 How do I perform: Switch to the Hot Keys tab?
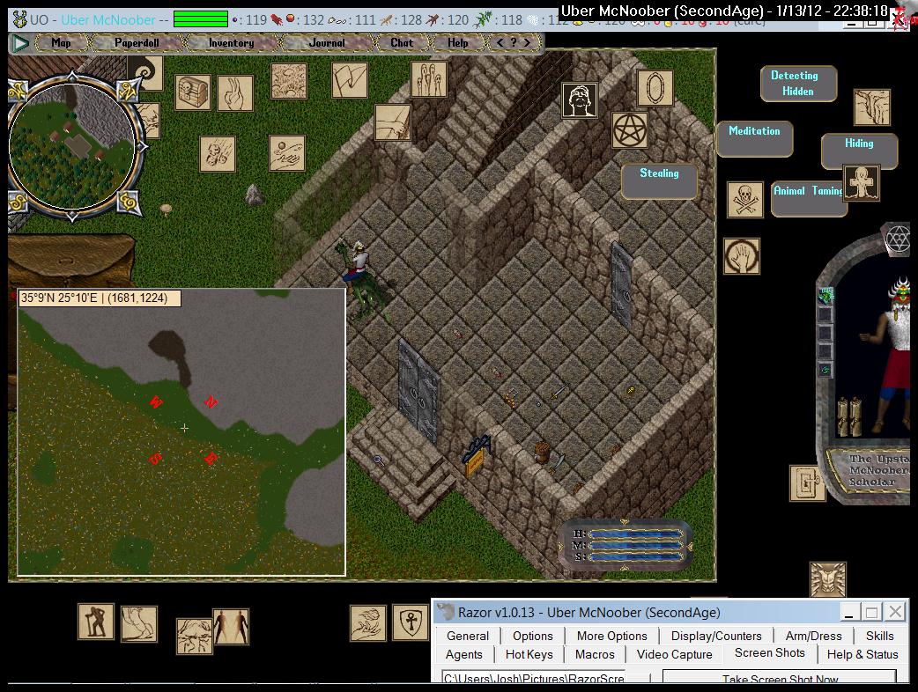click(529, 654)
